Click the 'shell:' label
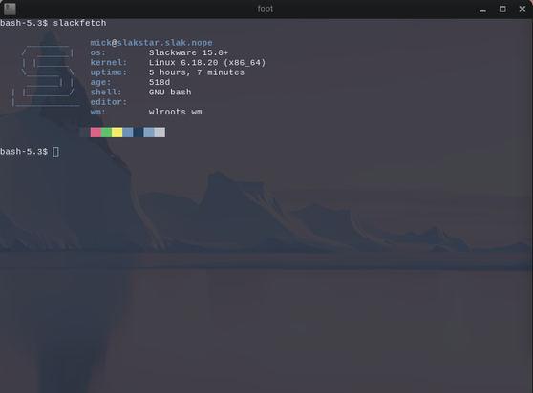Viewport: 533px width, 393px height. point(106,92)
